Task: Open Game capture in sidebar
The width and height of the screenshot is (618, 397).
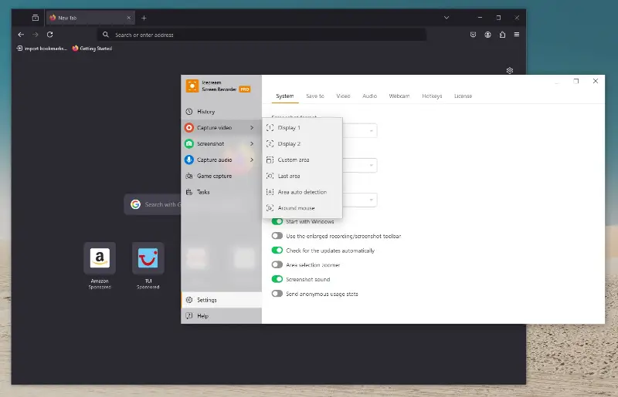Action: pyautogui.click(x=221, y=176)
